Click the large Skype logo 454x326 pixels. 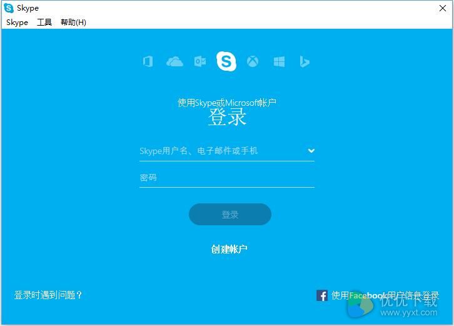pyautogui.click(x=226, y=61)
